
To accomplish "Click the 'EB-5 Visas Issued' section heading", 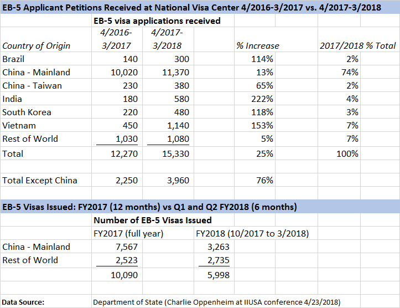I will (x=149, y=207).
